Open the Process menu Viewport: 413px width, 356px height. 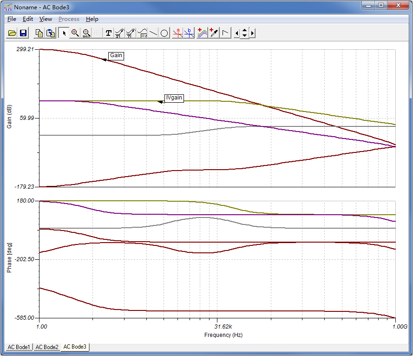(69, 19)
